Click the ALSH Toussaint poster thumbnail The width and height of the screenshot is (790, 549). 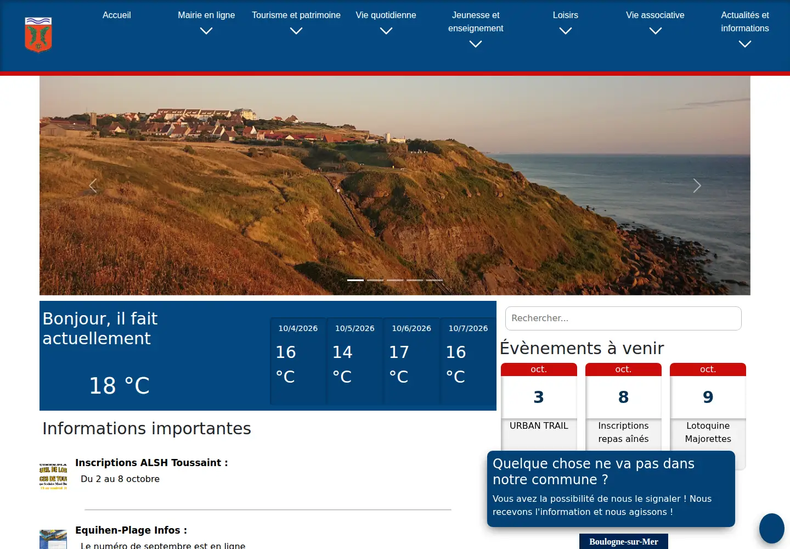coord(53,476)
